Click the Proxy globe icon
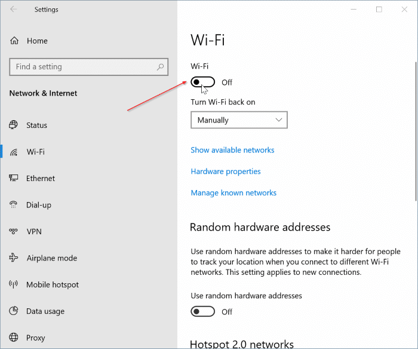 [x=14, y=337]
